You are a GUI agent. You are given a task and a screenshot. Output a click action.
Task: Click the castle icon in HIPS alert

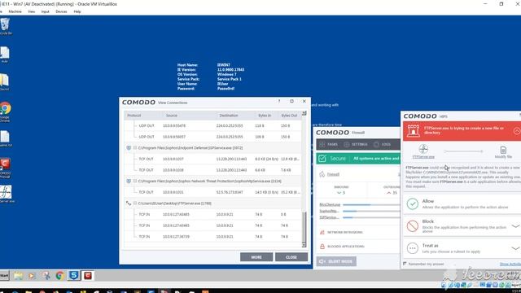pos(414,130)
